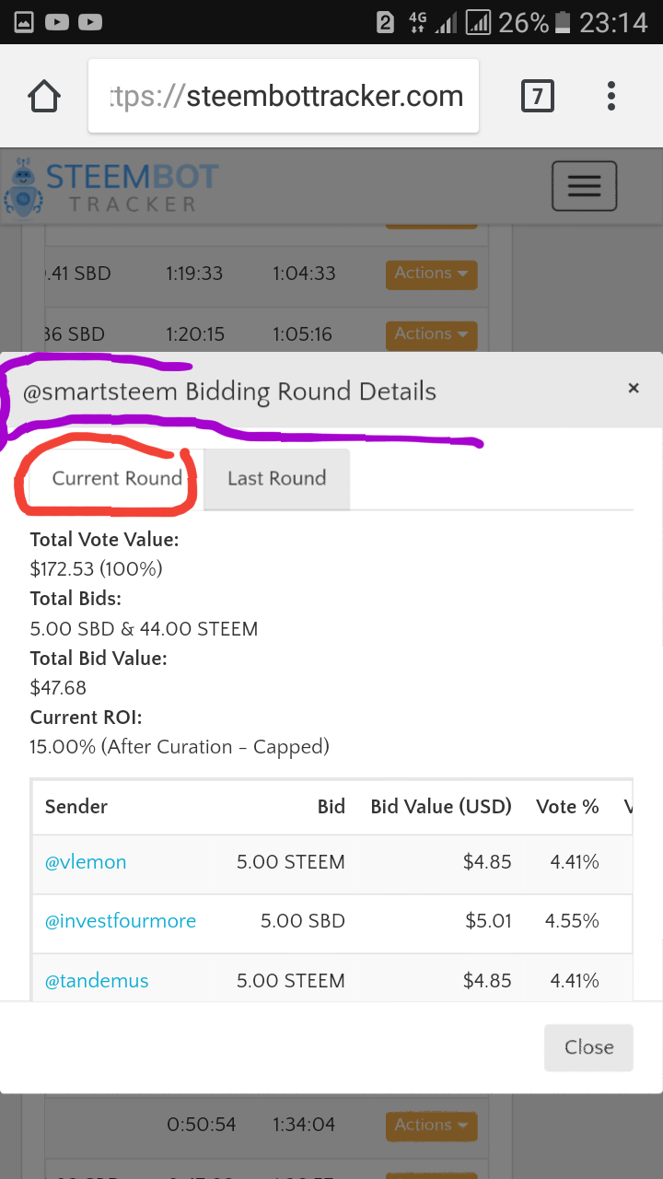Tap the browser home icon
The width and height of the screenshot is (663, 1179).
(x=44, y=96)
